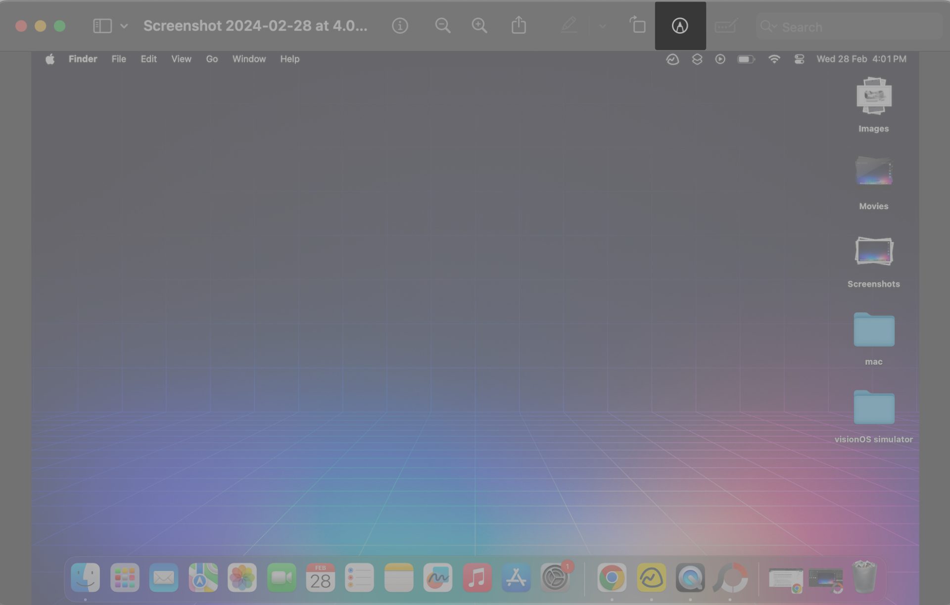The height and width of the screenshot is (605, 950).
Task: Open the Go menu in the menu bar
Action: tap(212, 59)
